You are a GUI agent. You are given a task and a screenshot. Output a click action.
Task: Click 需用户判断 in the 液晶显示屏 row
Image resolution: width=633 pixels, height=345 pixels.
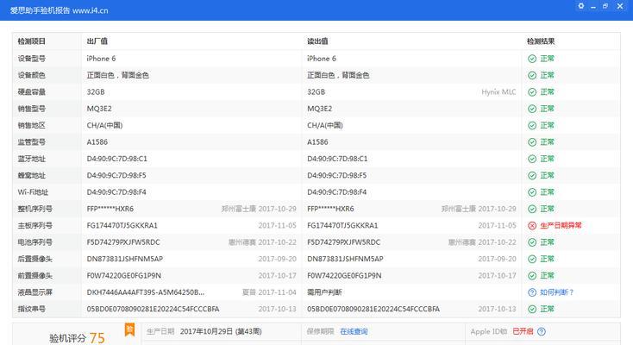coord(324,292)
